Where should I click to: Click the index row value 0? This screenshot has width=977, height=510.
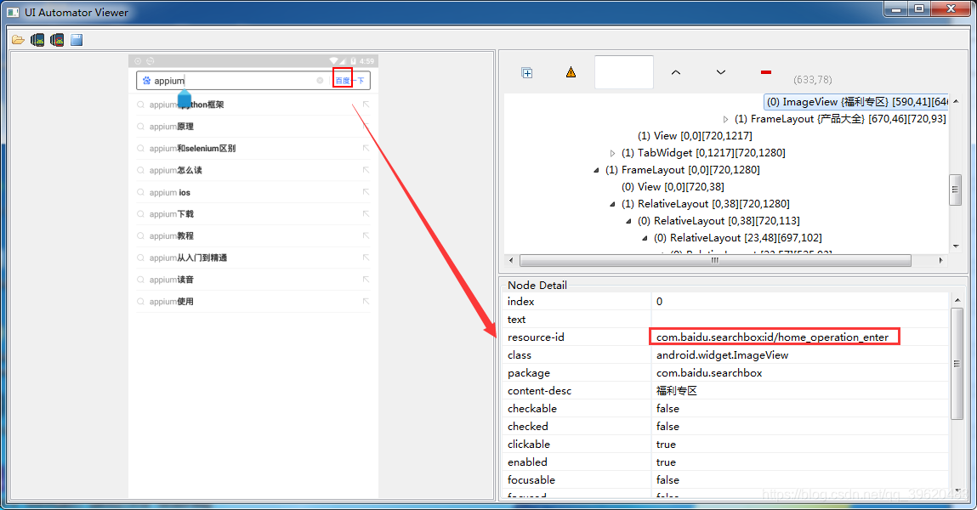coord(659,302)
